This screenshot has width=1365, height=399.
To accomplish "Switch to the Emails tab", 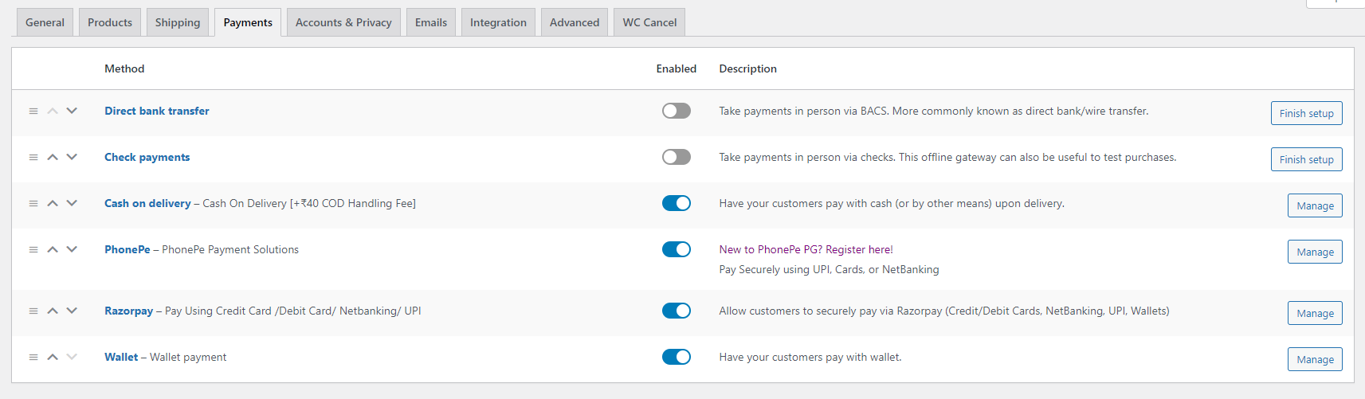I will [x=431, y=22].
